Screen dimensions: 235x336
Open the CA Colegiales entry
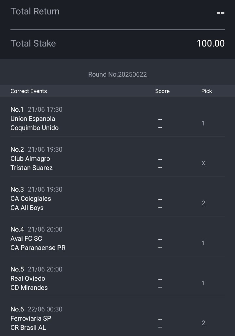[31, 199]
